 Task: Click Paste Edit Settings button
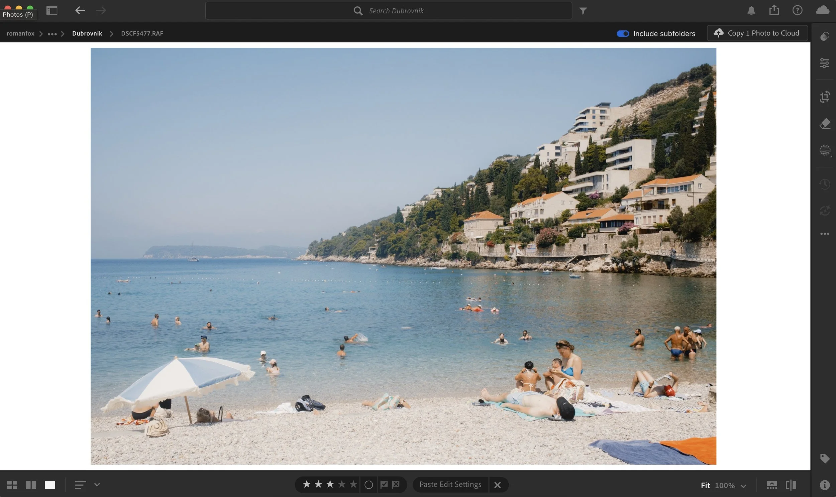[x=450, y=484]
